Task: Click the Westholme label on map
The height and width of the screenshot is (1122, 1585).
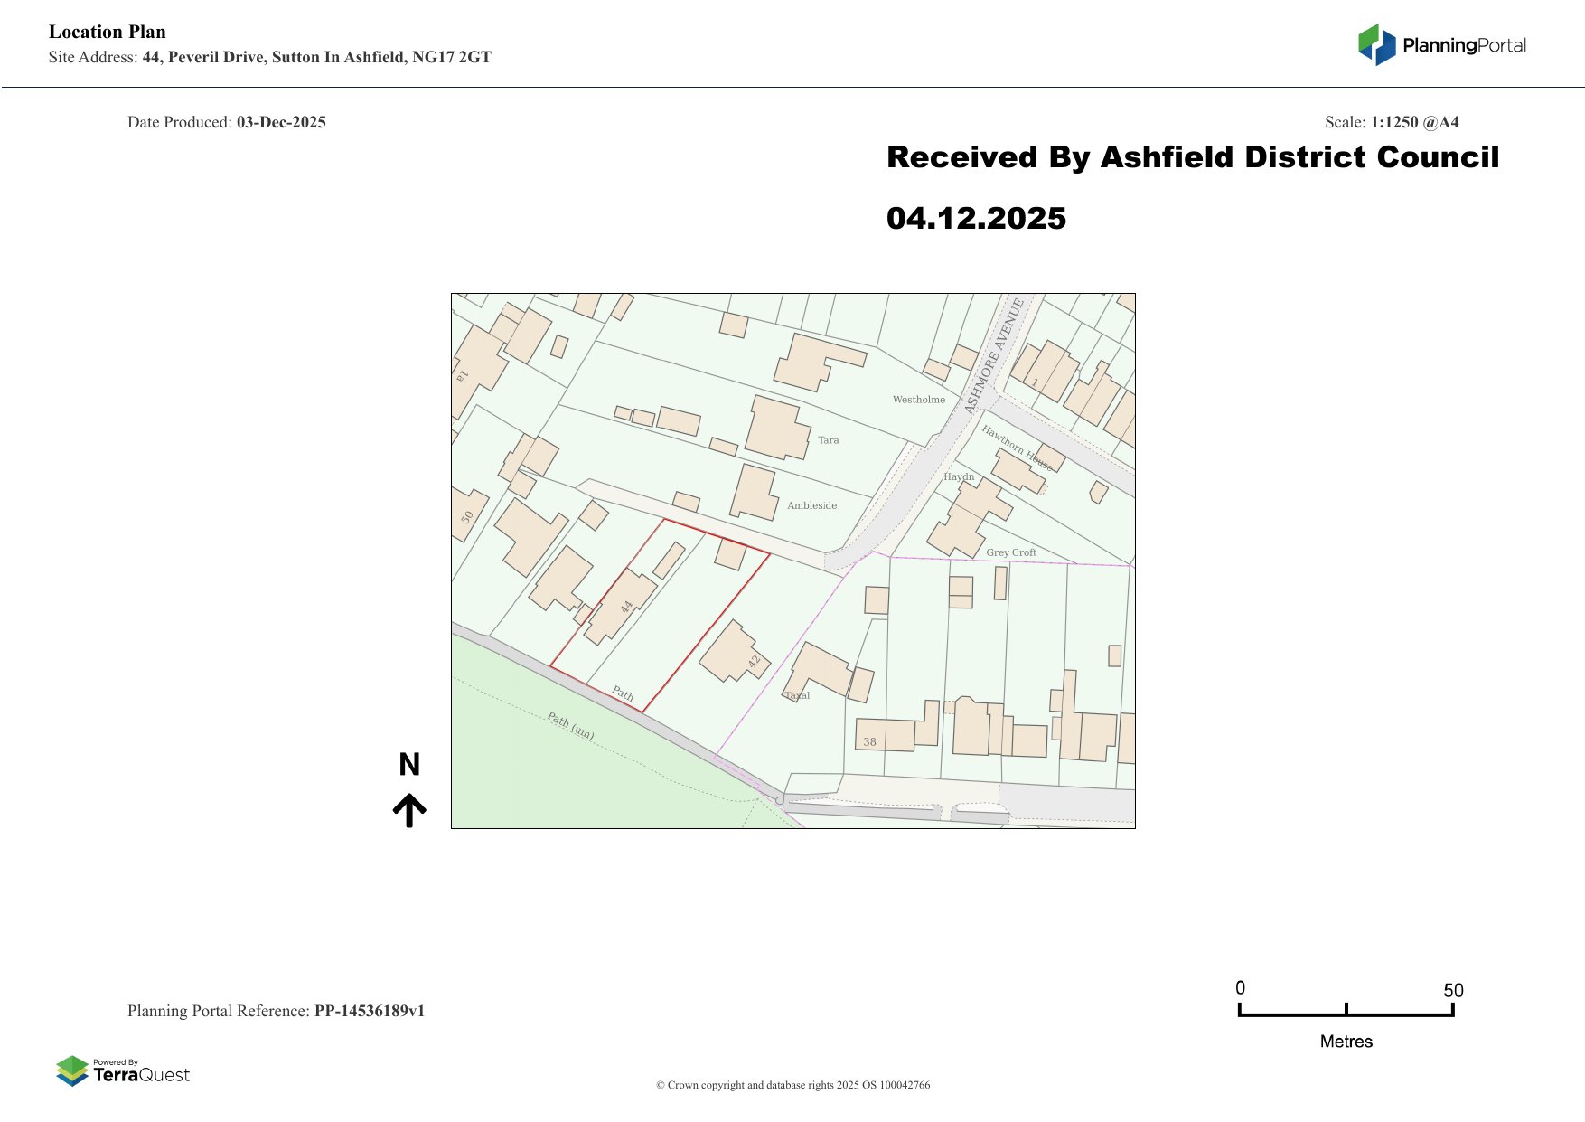Action: 918,400
